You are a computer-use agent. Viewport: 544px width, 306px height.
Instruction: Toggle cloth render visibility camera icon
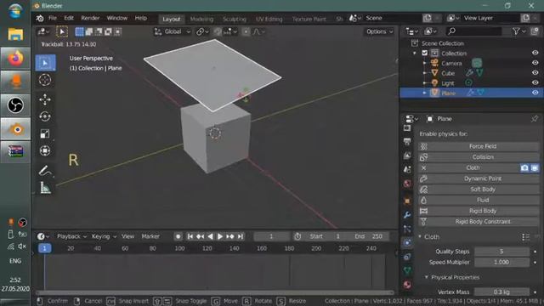[x=524, y=168]
